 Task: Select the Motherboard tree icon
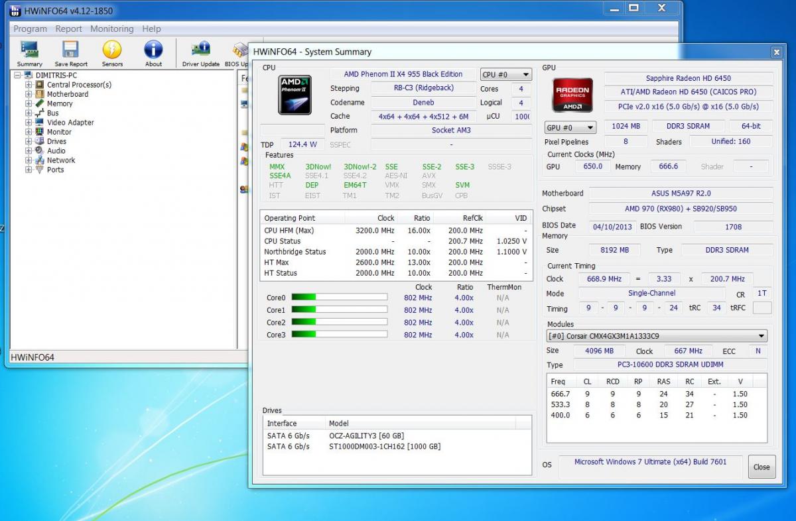click(40, 94)
